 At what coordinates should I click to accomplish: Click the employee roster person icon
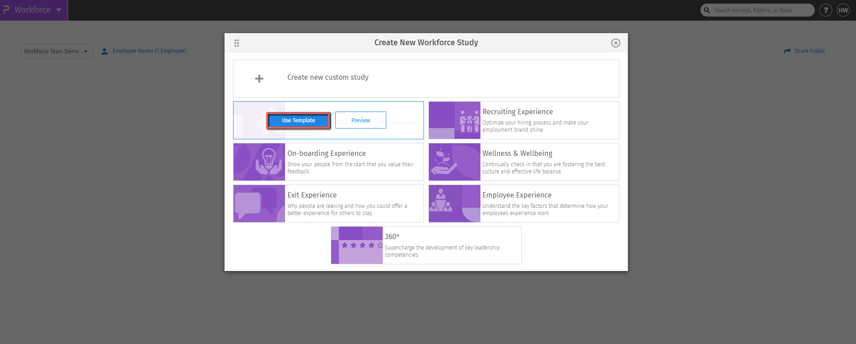click(x=104, y=51)
